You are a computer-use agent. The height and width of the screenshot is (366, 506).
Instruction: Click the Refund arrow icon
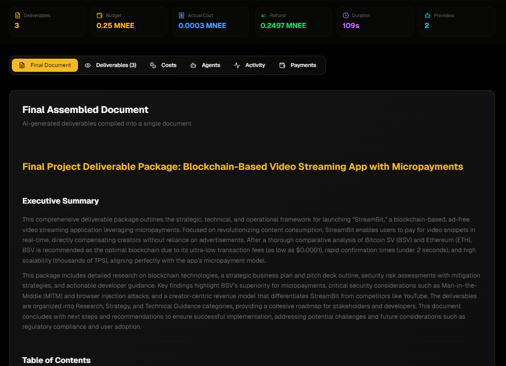[x=263, y=15]
